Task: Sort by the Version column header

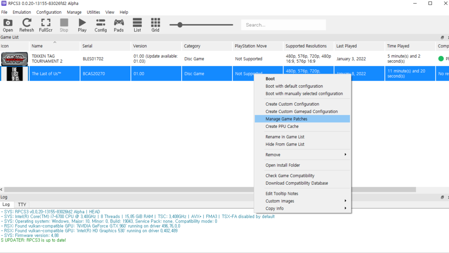Action: click(x=156, y=46)
